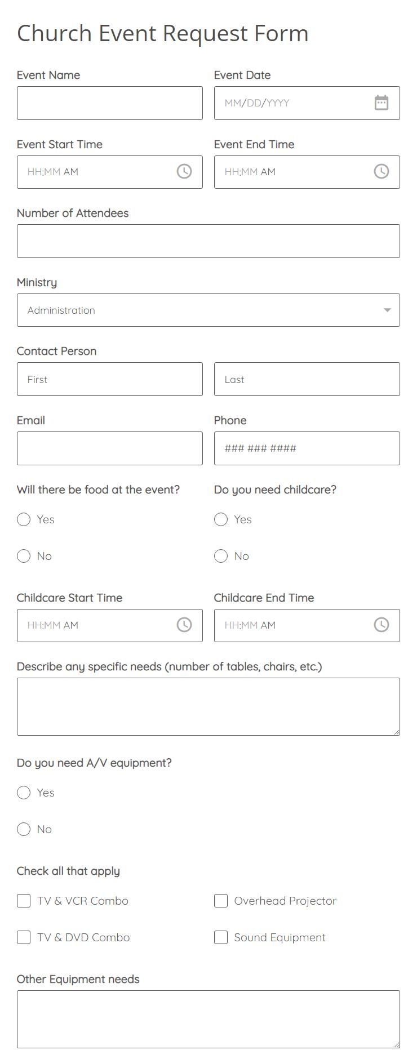417x1059 pixels.
Task: Open the clock picker for Childcare Start Time
Action: 184,625
